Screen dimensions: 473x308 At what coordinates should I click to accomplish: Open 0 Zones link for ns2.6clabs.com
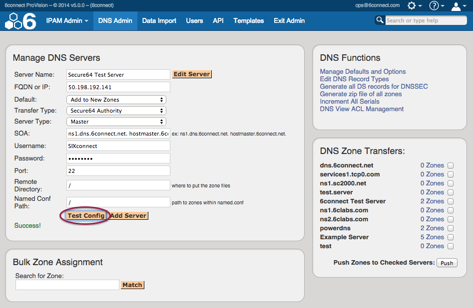[432, 219]
